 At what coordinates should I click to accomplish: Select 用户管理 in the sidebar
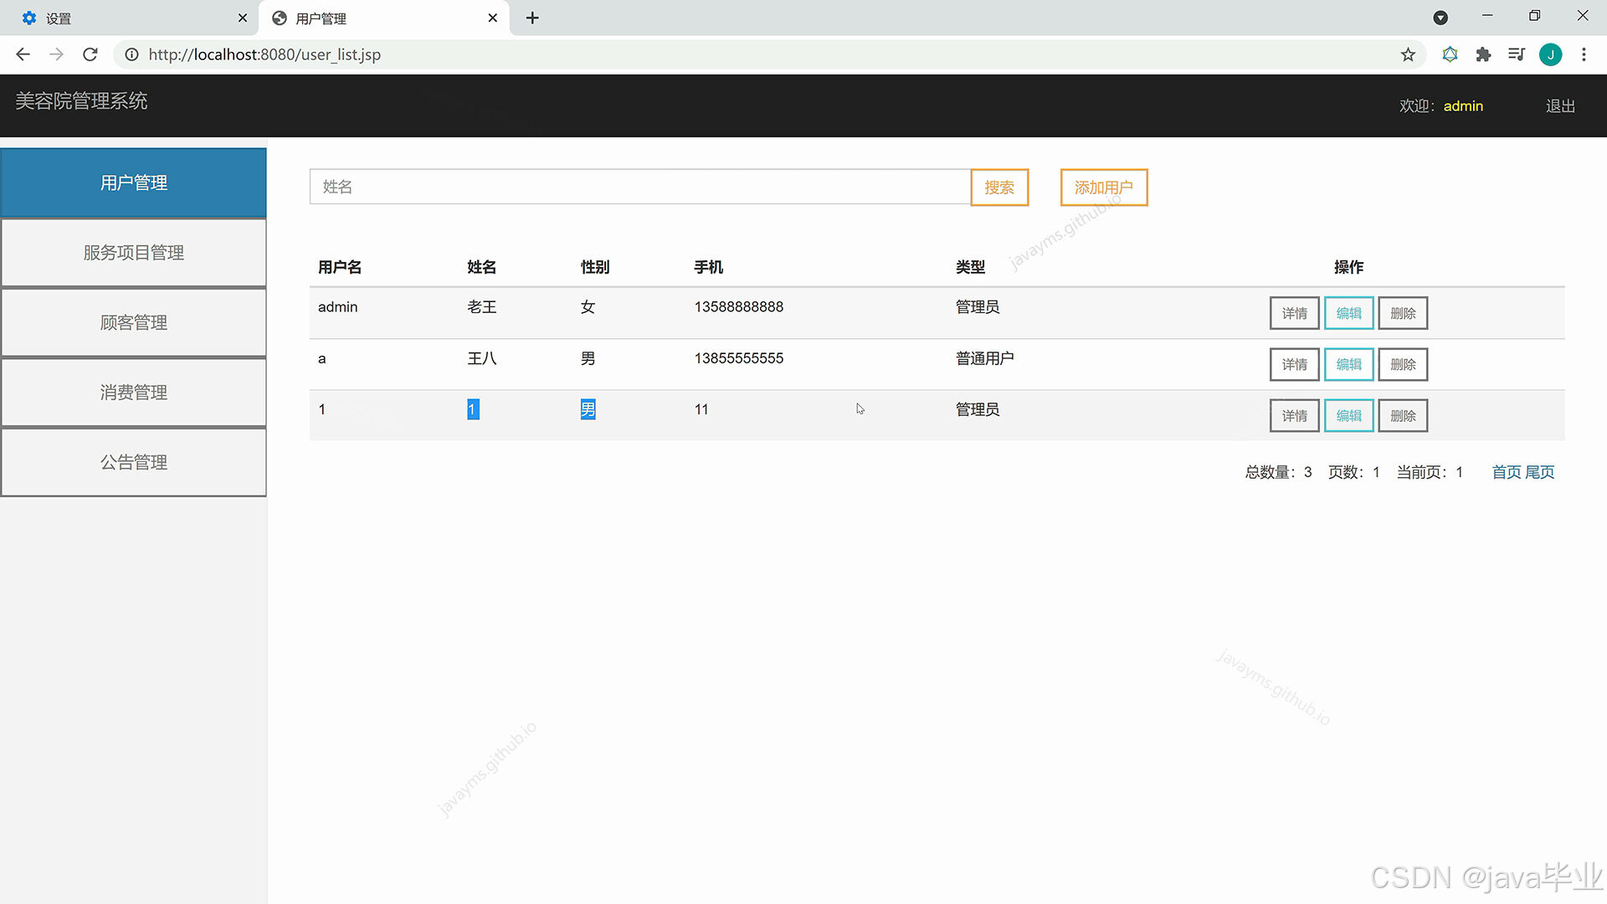pyautogui.click(x=134, y=182)
